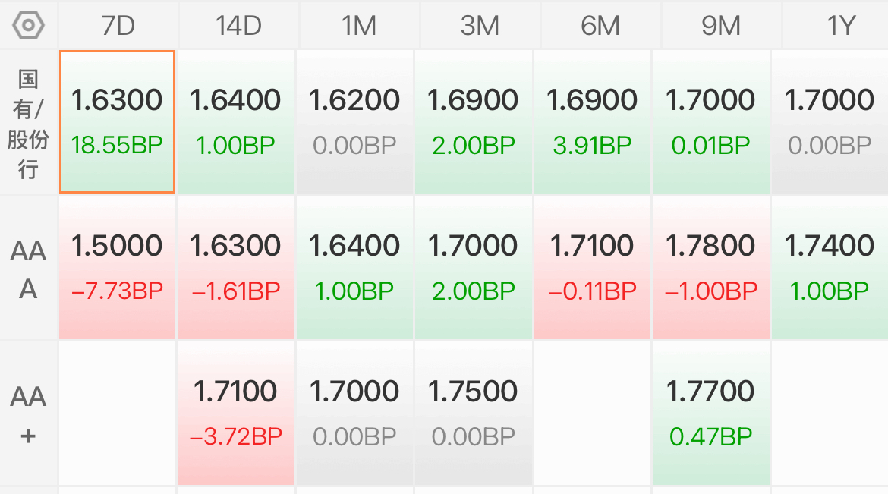Viewport: 888px width, 494px height.
Task: Select the 14D tenor column header
Action: [238, 26]
